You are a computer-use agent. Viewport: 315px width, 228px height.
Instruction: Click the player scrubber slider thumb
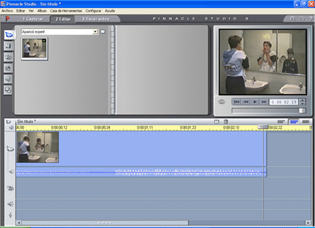tap(302, 111)
